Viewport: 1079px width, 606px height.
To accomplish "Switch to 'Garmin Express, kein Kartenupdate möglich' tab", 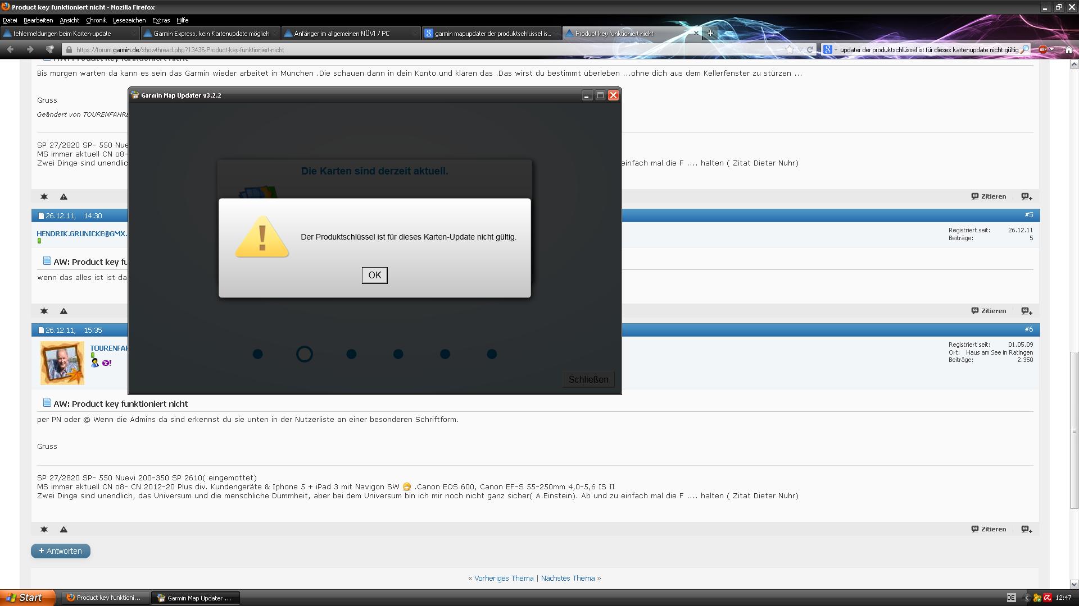I will 210,34.
